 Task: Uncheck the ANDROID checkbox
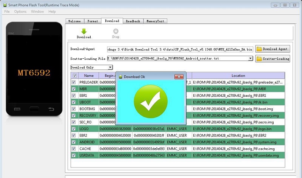pyautogui.click(x=74, y=142)
